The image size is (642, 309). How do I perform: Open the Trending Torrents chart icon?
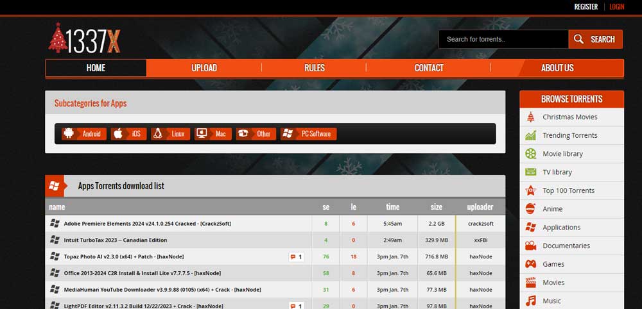click(530, 135)
